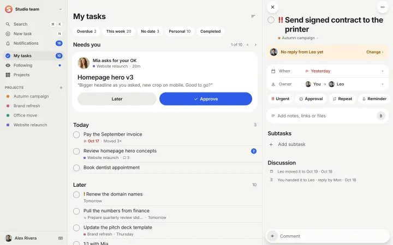The width and height of the screenshot is (393, 245).
Task: Complete Pay the September invoice task
Action: (x=76, y=135)
